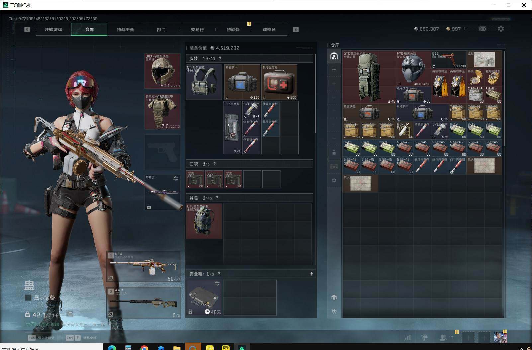Image resolution: width=532 pixels, height=350 pixels.
Task: Click the 转移全部 transfer-all button
Action: click(81, 338)
